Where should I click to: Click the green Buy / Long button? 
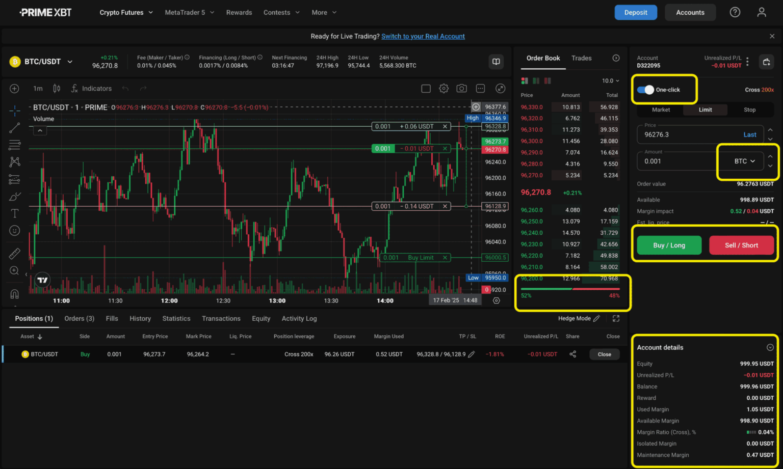tap(669, 245)
